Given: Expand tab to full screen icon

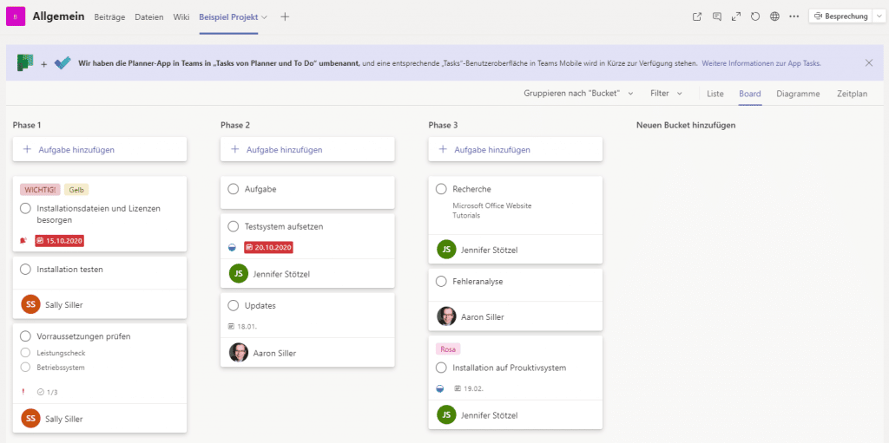Looking at the screenshot, I should (736, 16).
